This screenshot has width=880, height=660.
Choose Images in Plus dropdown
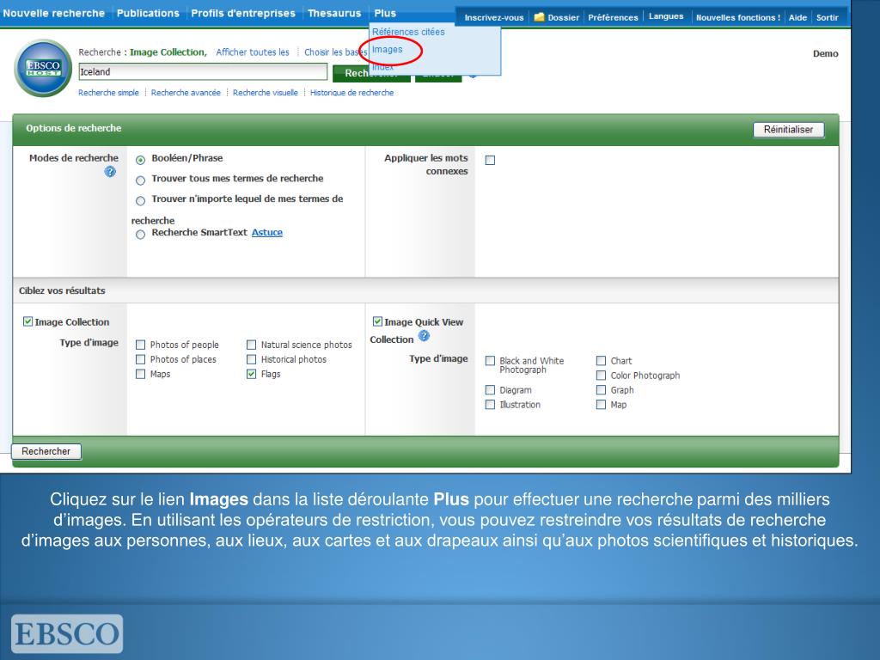point(388,49)
